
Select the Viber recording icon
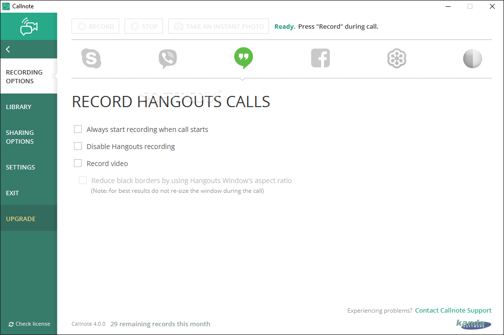(x=168, y=59)
